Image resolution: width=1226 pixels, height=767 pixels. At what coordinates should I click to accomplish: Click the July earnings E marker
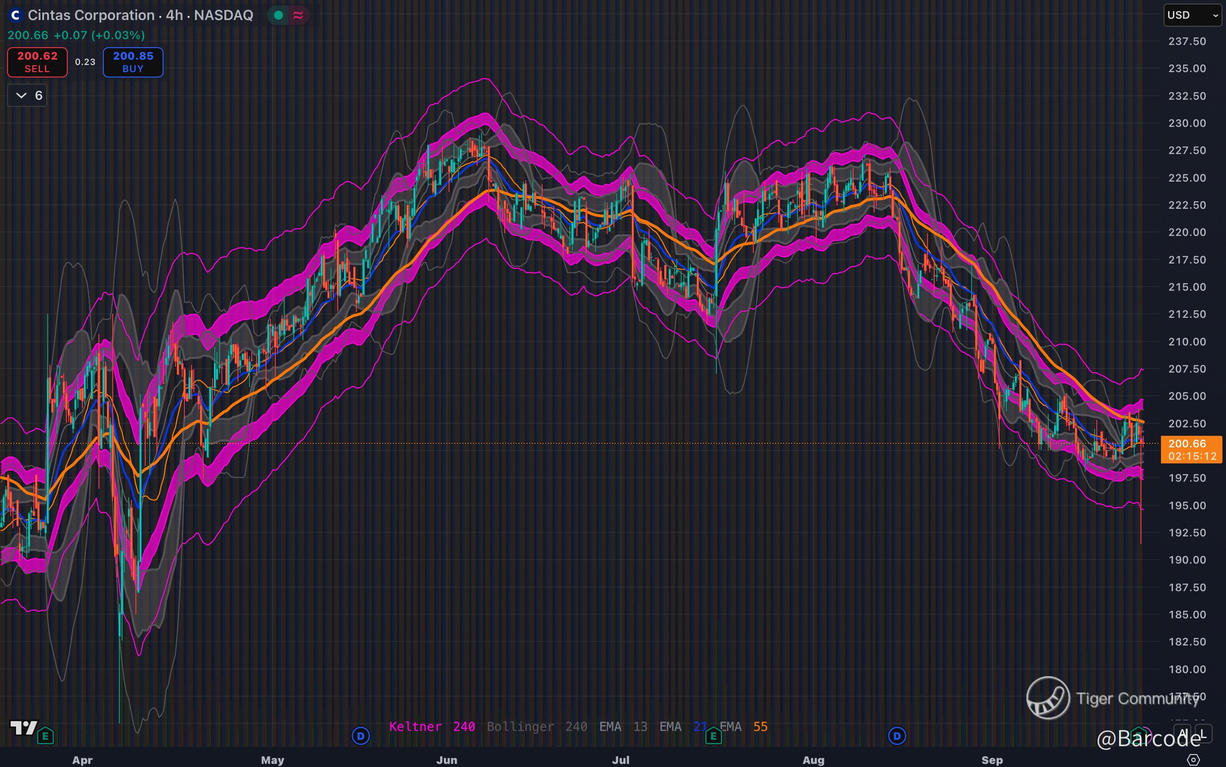tap(713, 735)
